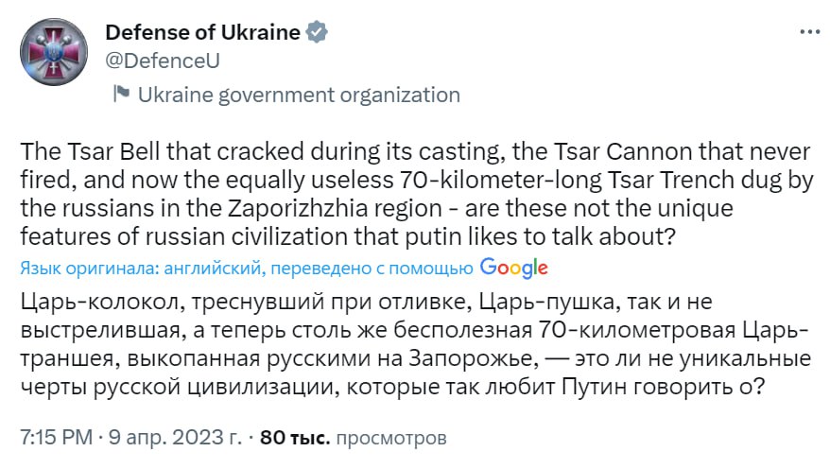830x469 pixels.
Task: Open the three-dot more options menu
Action: coord(809,32)
